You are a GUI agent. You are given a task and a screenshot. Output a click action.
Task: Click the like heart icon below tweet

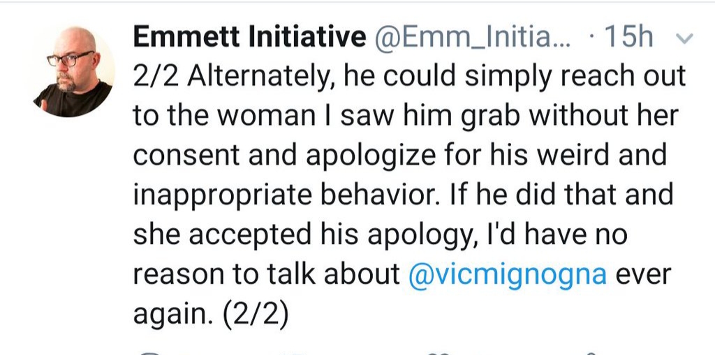coord(440,353)
